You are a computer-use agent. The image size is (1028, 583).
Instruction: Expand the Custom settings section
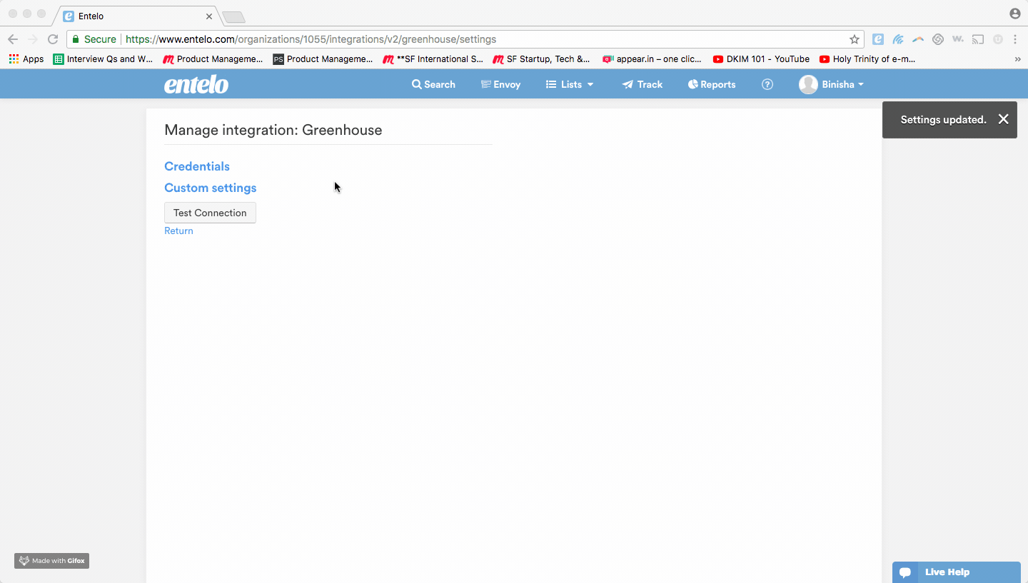(x=211, y=188)
